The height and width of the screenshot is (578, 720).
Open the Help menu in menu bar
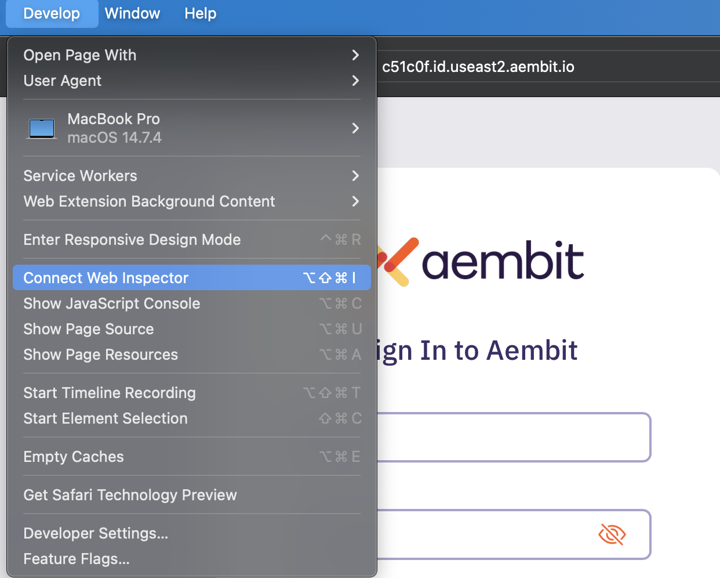click(200, 13)
